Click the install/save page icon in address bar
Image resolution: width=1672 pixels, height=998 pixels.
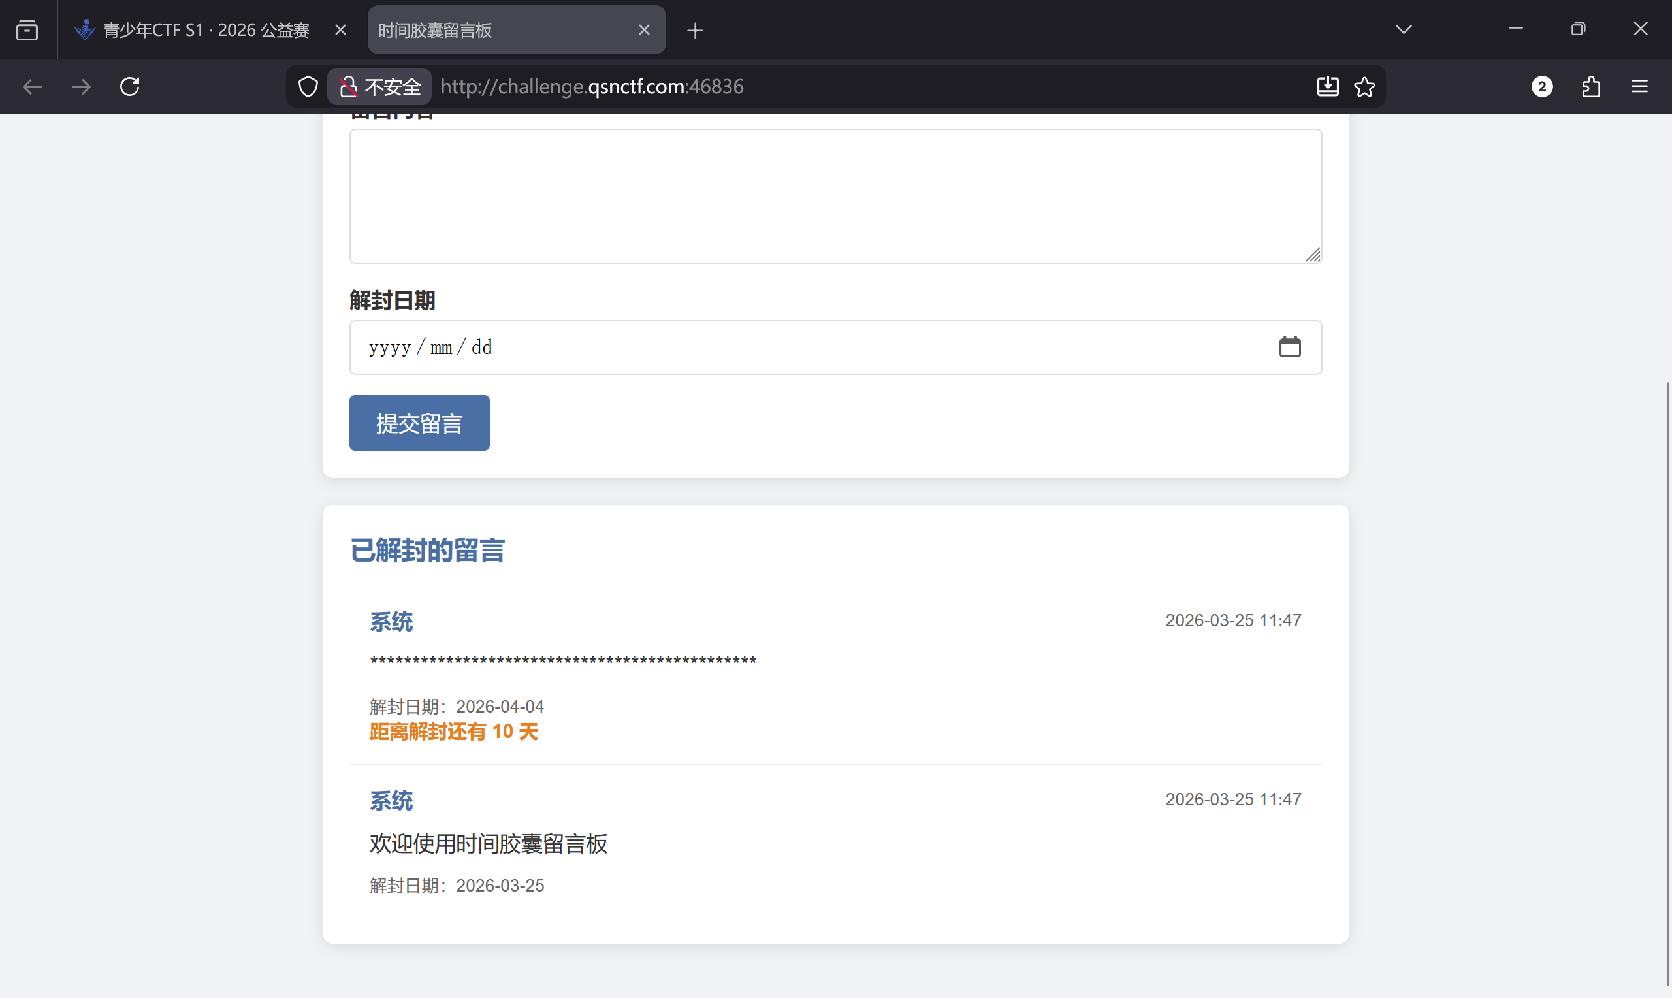[x=1327, y=87]
